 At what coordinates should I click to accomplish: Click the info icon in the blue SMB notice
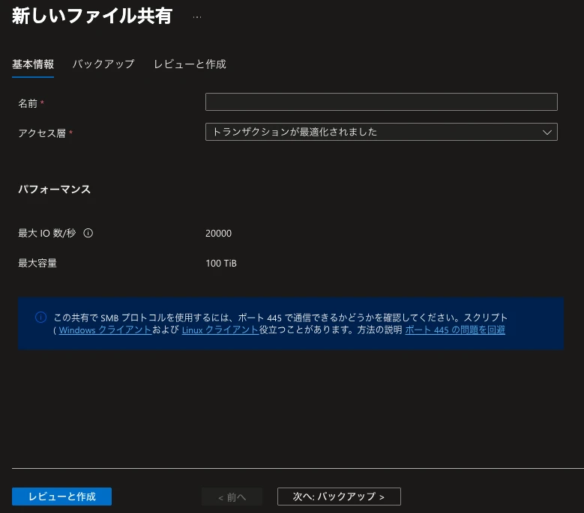[x=40, y=318]
